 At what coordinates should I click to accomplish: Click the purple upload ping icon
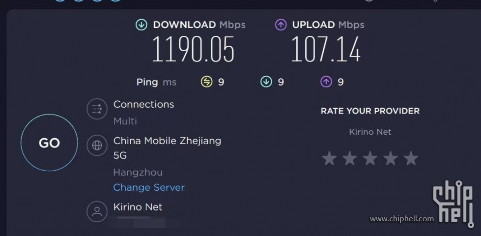coord(326,82)
